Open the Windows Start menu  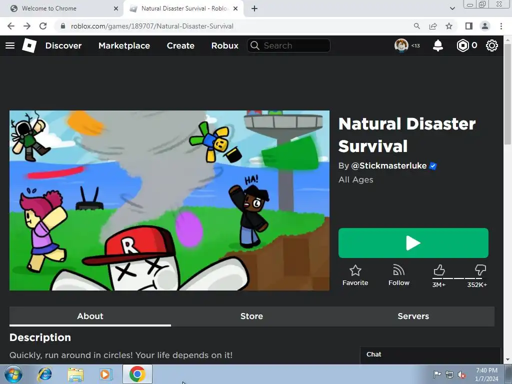pos(13,374)
